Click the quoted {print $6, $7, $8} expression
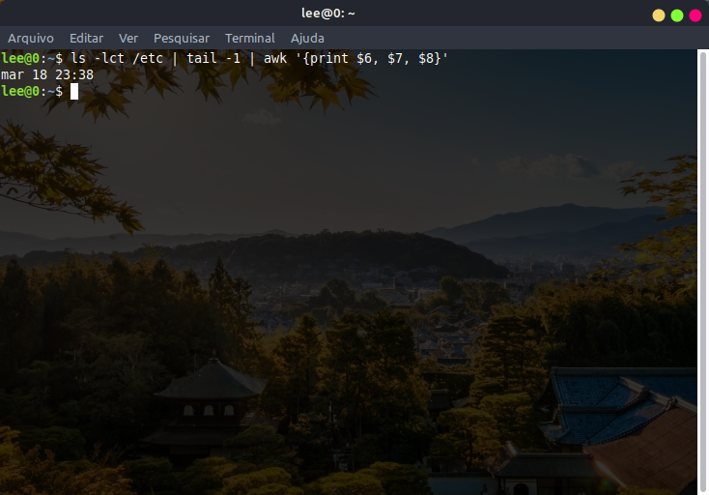 pyautogui.click(x=371, y=59)
